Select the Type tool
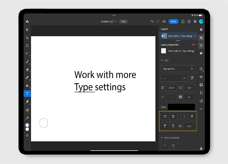This screenshot has height=164, width=228. pyautogui.click(x=27, y=93)
